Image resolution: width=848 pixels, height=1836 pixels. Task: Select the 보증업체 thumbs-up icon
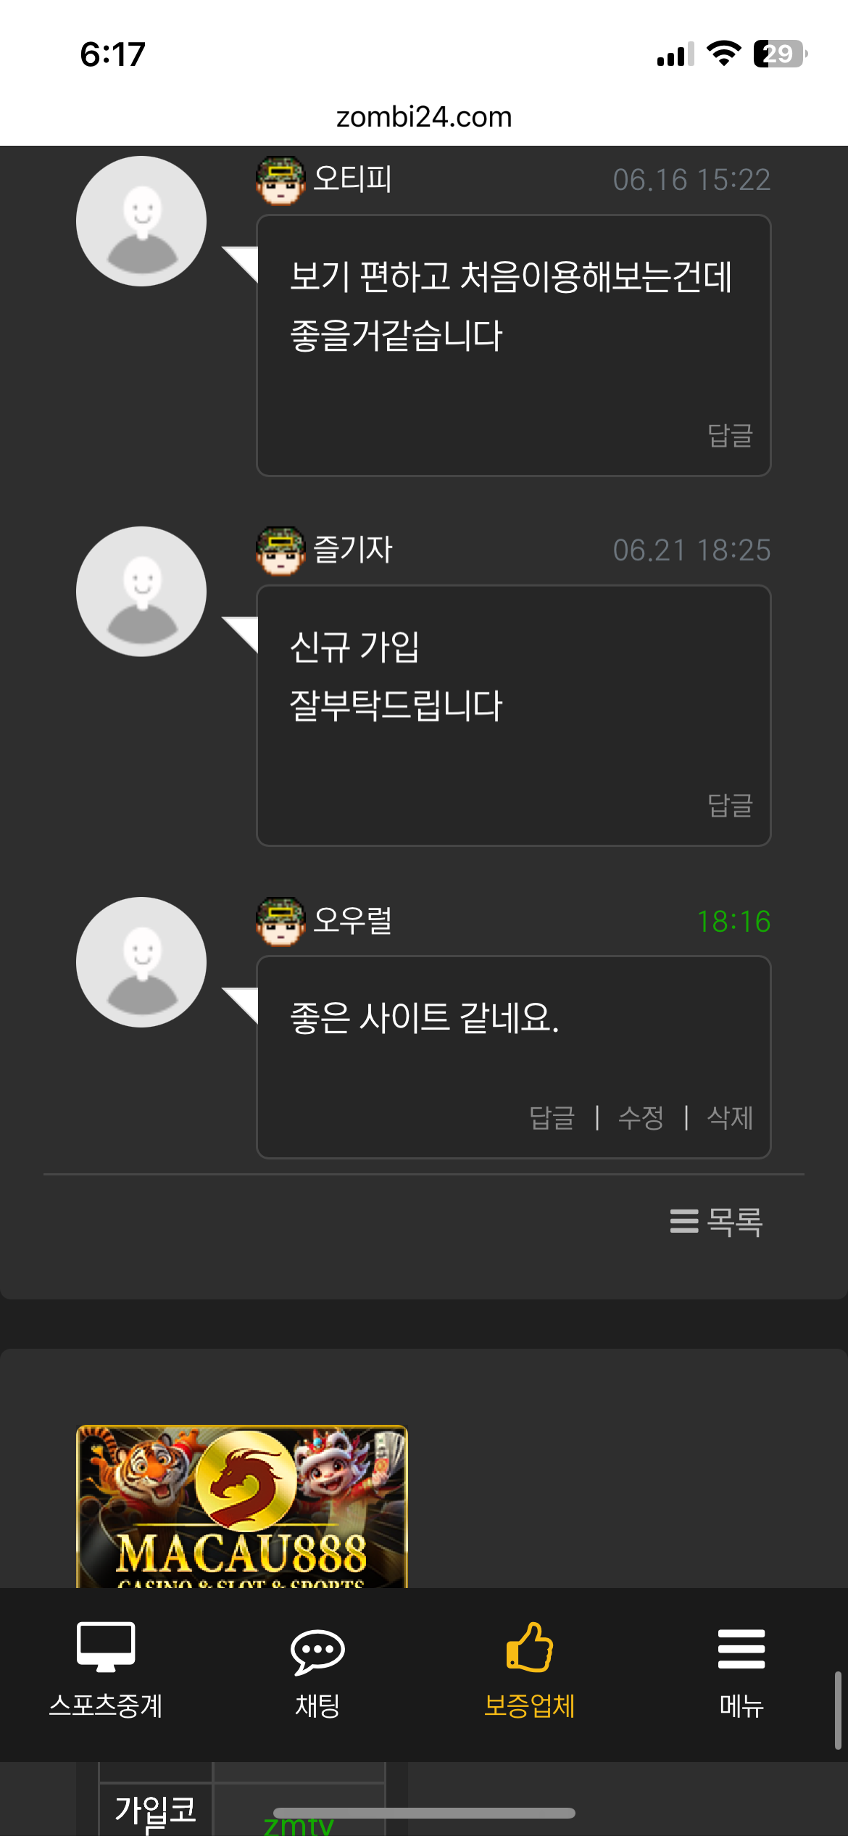click(x=530, y=1647)
